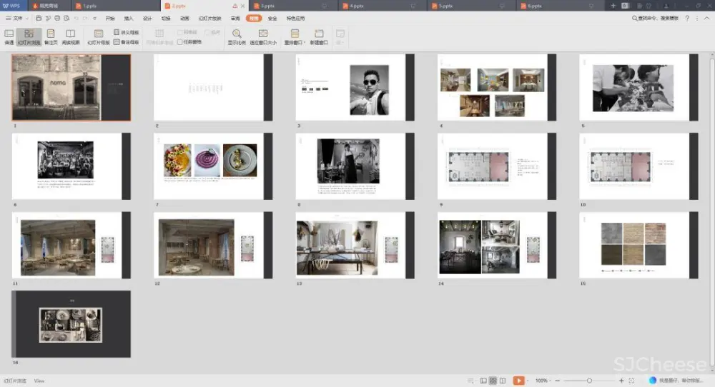
Task: Select slide 7 thumbnail with food photos
Action: [213, 166]
